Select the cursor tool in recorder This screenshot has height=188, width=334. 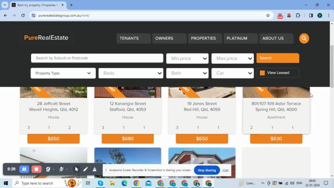(76, 169)
